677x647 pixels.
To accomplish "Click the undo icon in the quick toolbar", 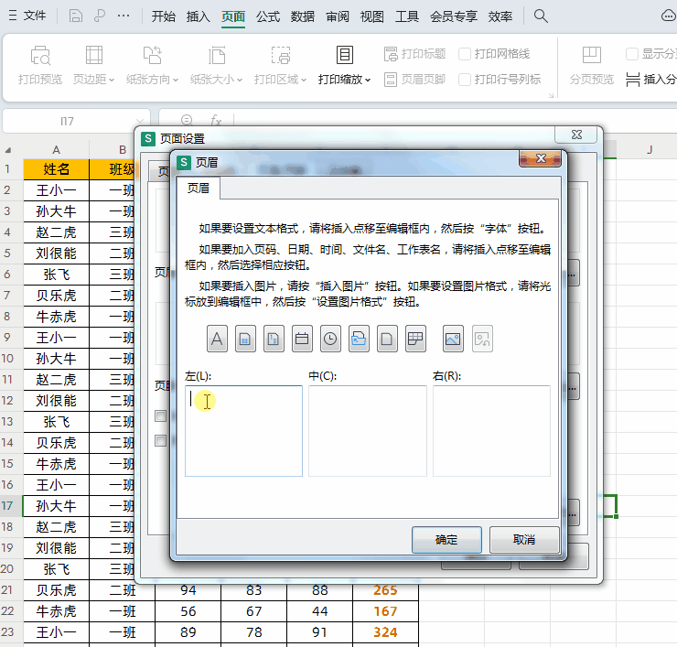I will point(100,16).
